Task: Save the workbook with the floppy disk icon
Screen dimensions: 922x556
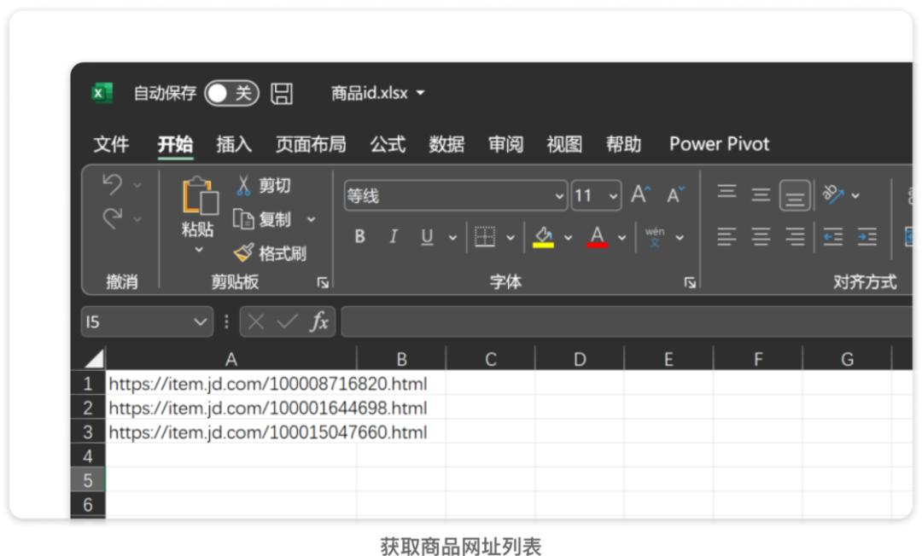Action: [282, 93]
